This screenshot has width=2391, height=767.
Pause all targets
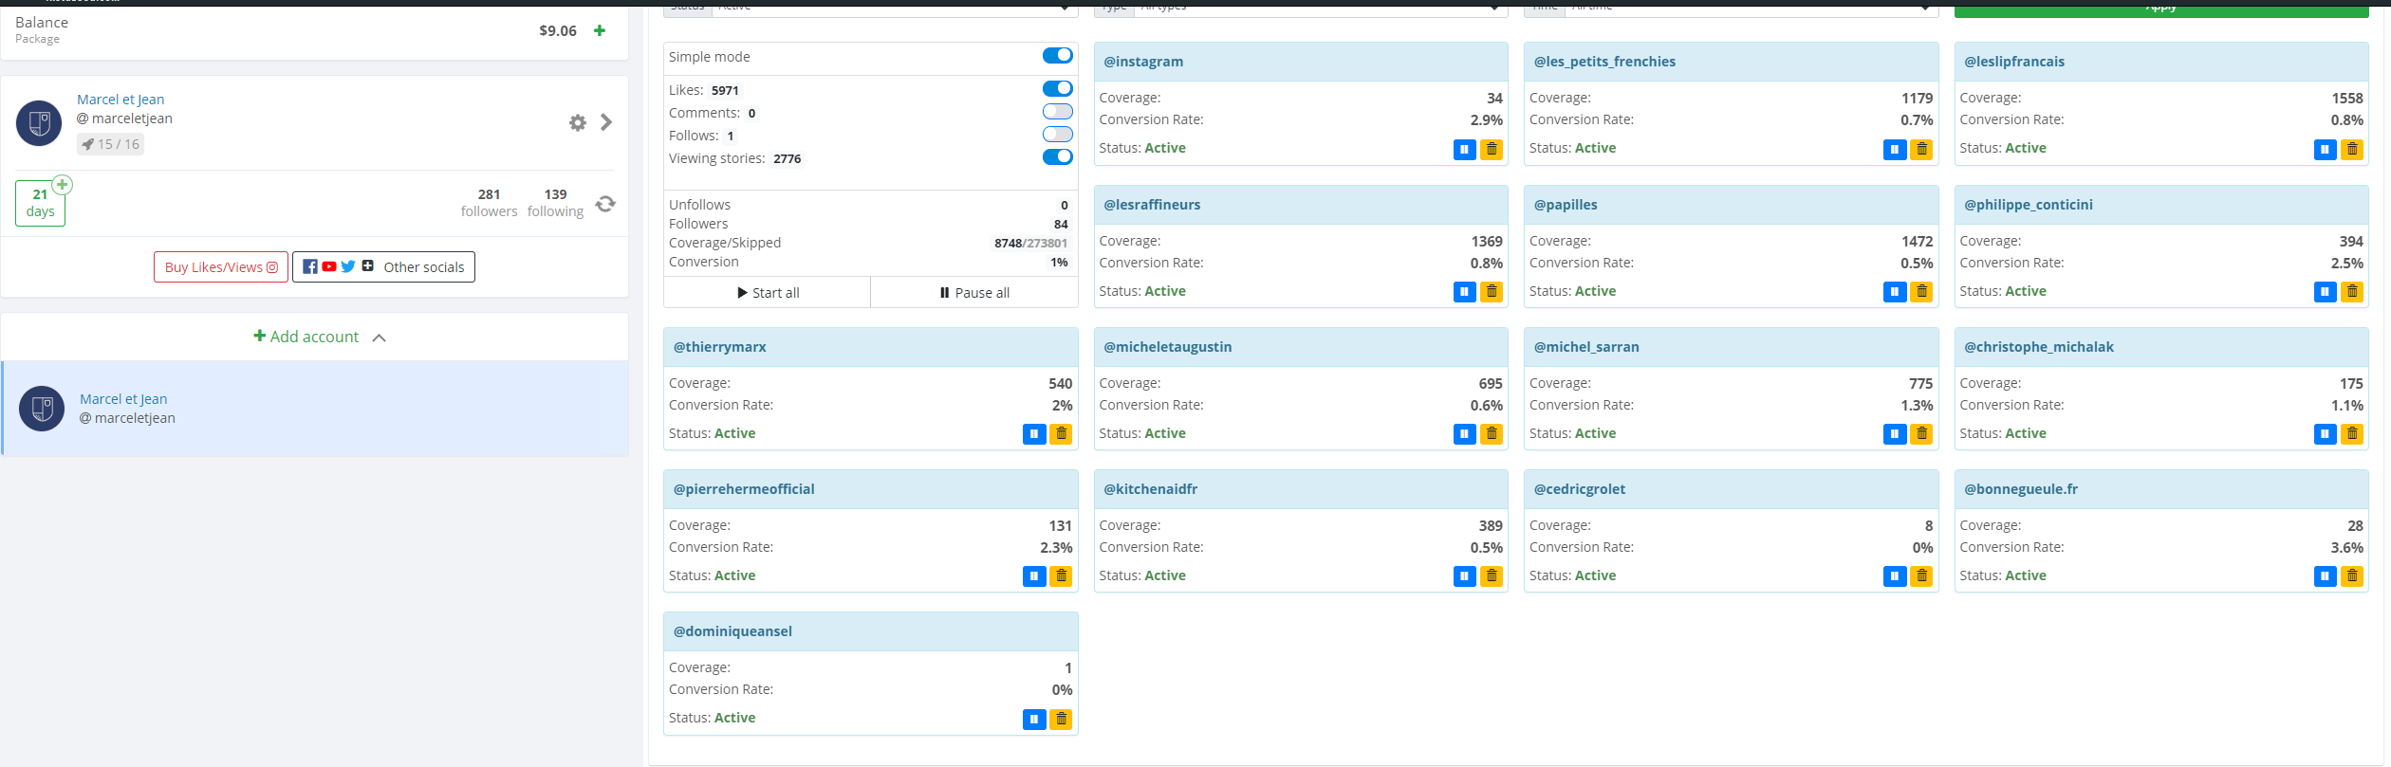974,293
